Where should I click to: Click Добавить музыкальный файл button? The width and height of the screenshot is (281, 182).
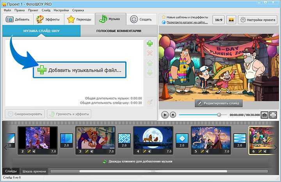(x=80, y=70)
